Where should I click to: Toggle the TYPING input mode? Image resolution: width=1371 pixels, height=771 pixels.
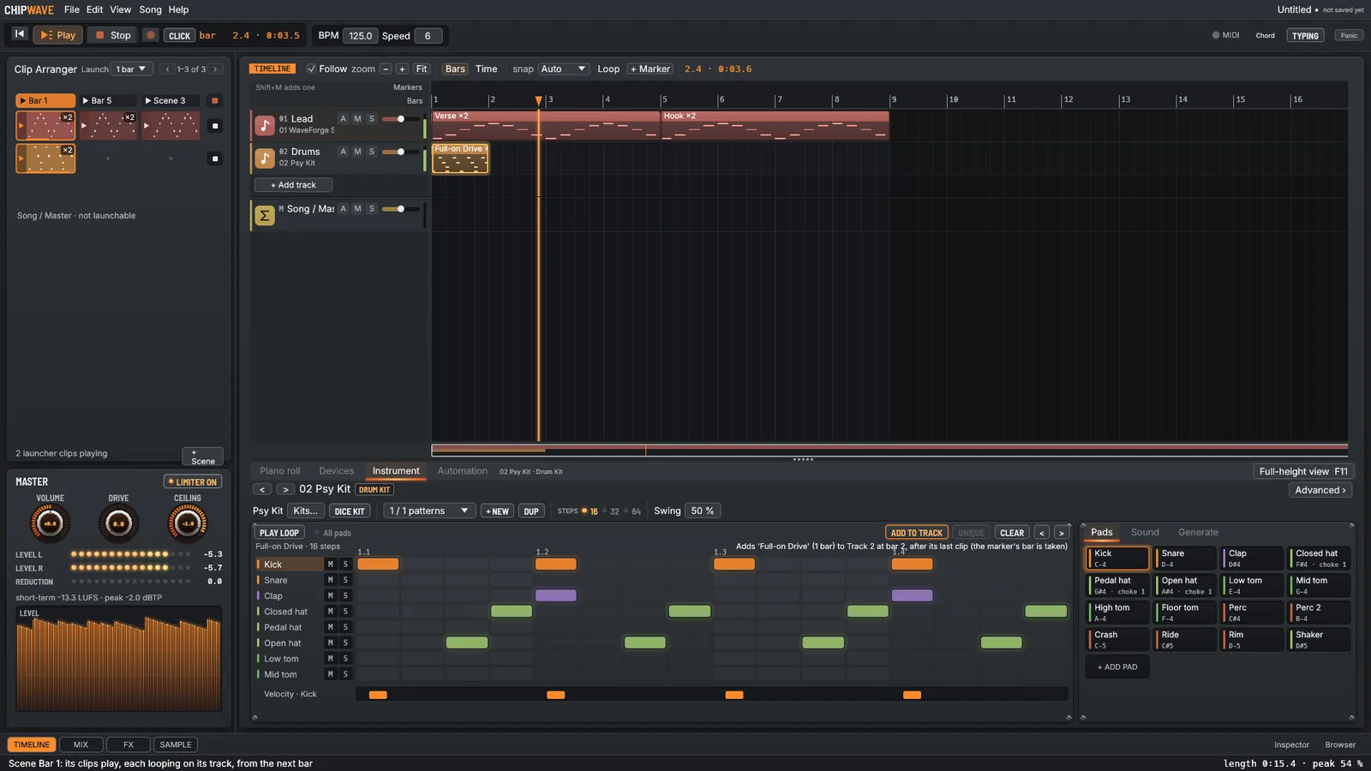1305,35
